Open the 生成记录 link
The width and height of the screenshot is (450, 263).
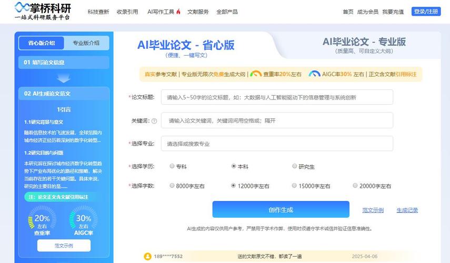tap(407, 210)
